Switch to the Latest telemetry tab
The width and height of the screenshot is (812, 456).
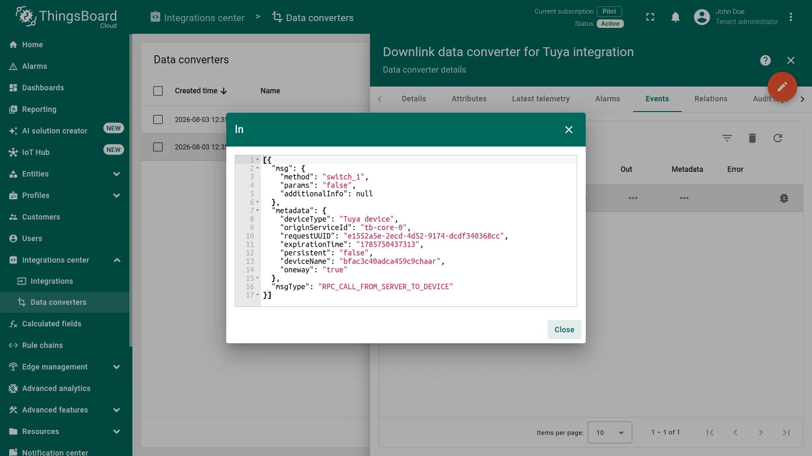(x=540, y=99)
